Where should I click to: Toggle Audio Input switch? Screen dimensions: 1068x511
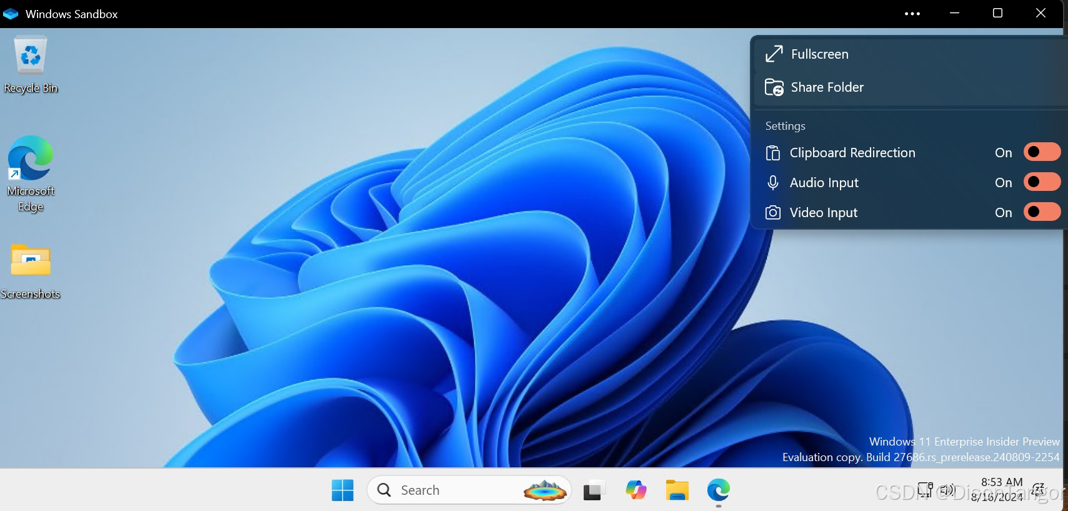point(1042,182)
